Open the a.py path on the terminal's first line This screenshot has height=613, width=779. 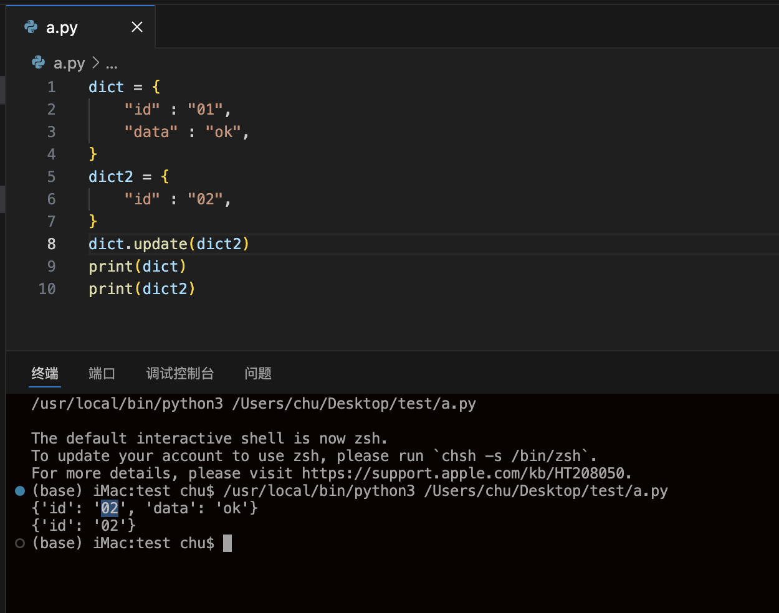tap(354, 404)
